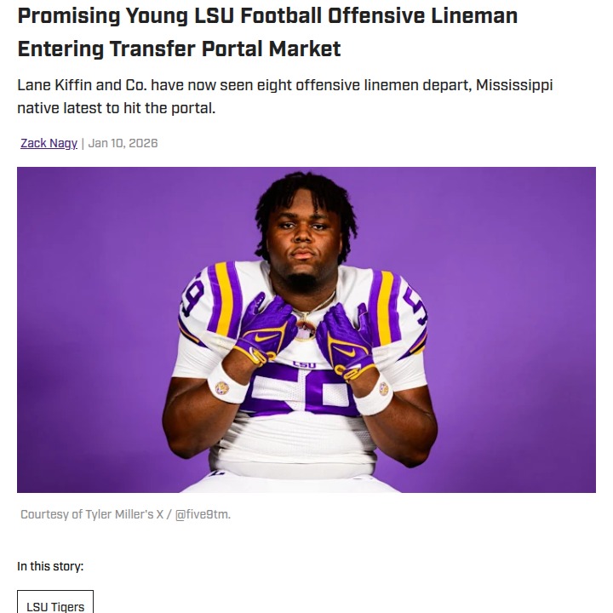This screenshot has width=613, height=613.
Task: Click the emblem on the left wristband
Action: coord(223,388)
